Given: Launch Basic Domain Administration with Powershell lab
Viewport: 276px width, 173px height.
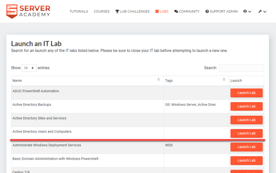Looking at the screenshot, I should tap(246, 160).
